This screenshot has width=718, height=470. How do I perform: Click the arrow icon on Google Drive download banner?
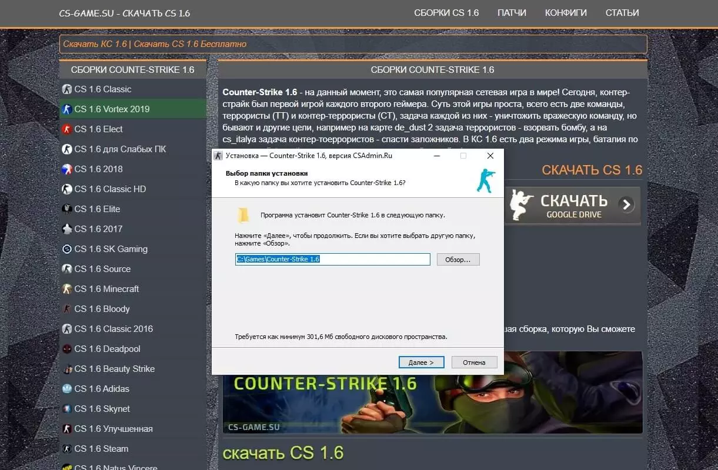627,204
